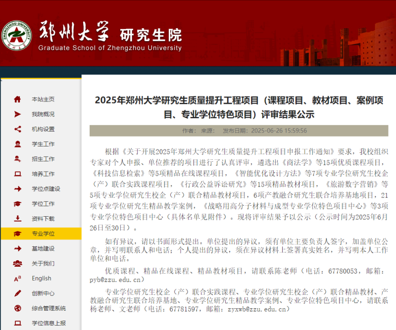Click the globe icon beside 综合管理系统
The height and width of the screenshot is (330, 396).
17,308
